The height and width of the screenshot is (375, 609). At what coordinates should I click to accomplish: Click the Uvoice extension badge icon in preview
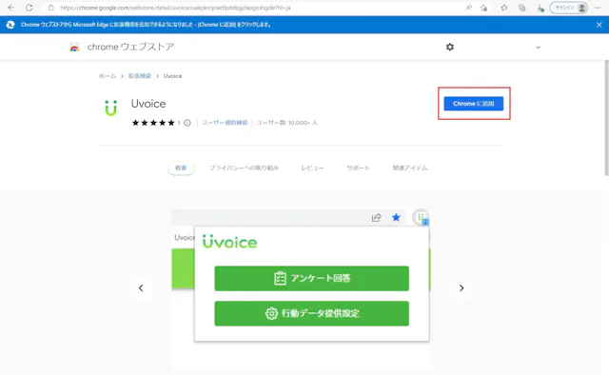421,217
